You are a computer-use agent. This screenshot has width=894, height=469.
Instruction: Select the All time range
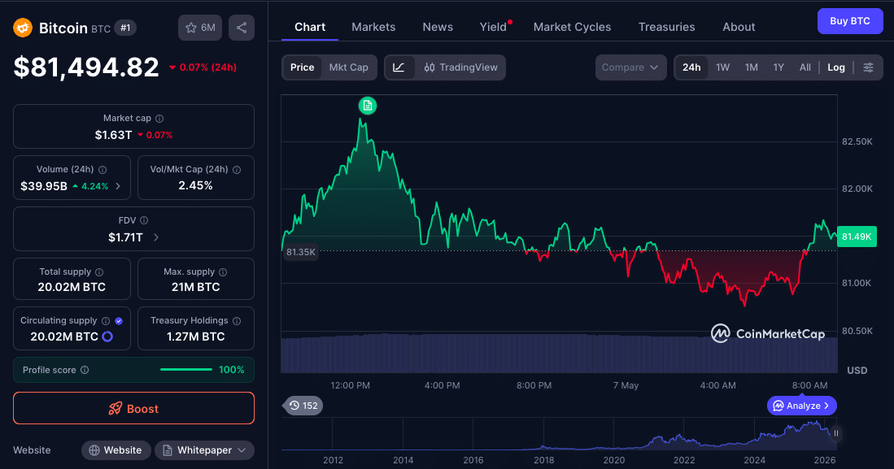[x=805, y=67]
